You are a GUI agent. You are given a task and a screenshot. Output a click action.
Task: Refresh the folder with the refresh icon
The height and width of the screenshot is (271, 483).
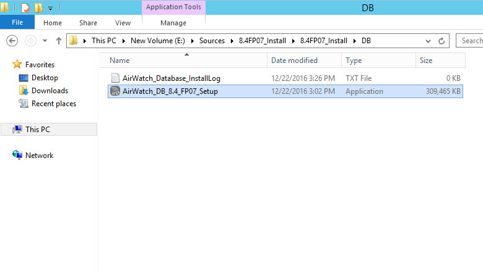click(442, 41)
